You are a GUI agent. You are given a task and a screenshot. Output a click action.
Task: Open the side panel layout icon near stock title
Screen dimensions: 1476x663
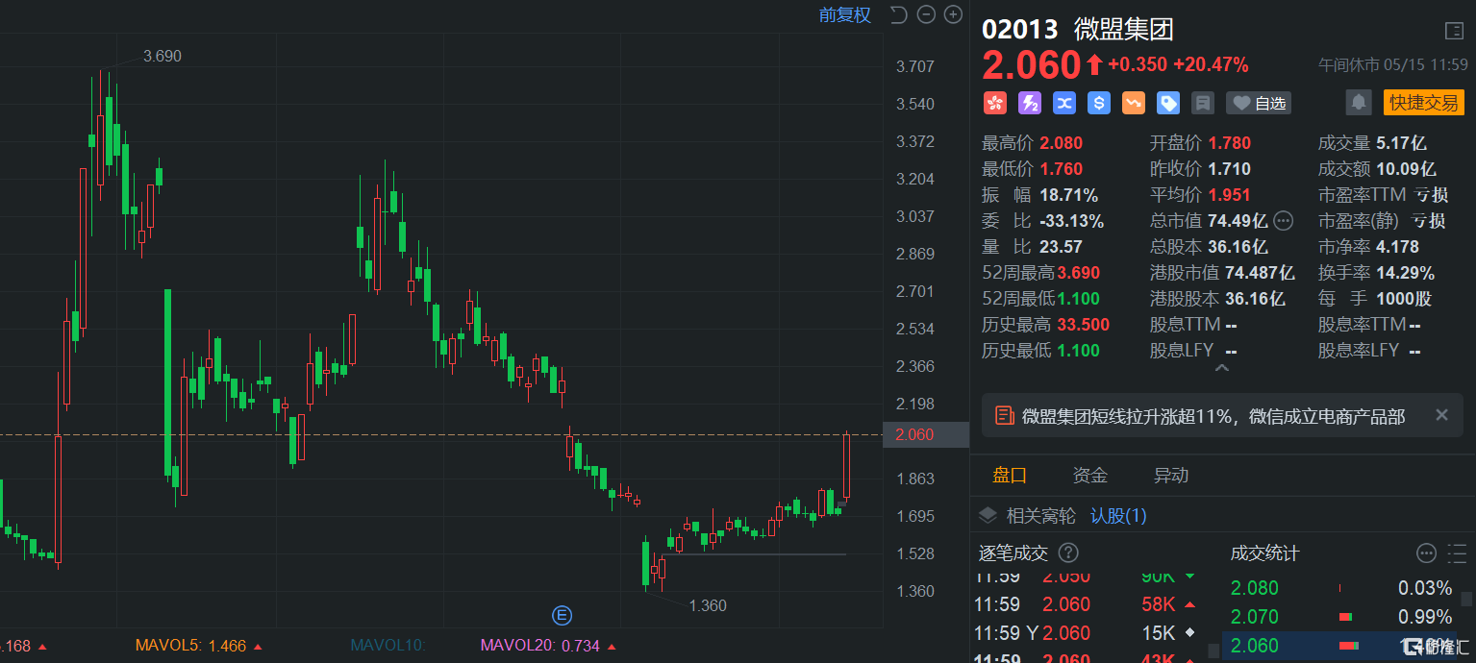click(x=1454, y=31)
